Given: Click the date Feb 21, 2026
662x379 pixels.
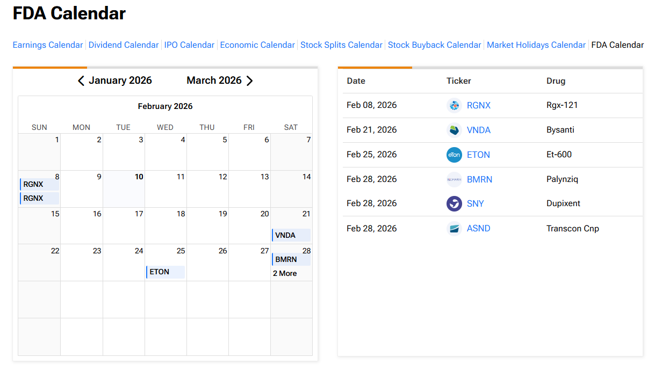Looking at the screenshot, I should click(x=372, y=130).
